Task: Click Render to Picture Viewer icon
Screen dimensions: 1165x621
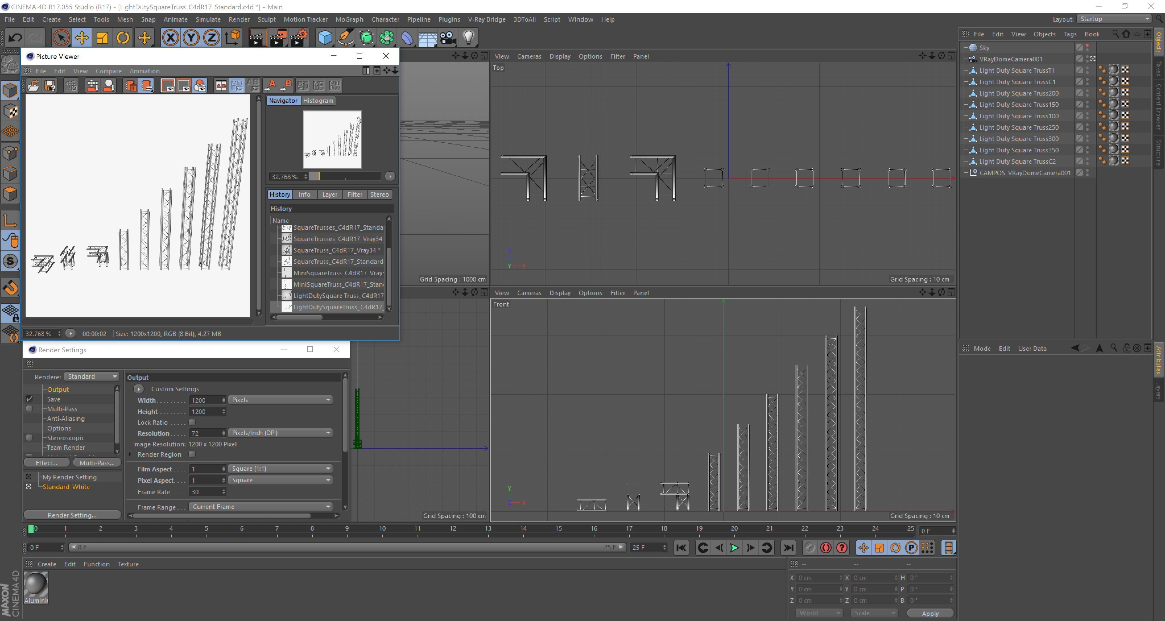Action: 278,38
